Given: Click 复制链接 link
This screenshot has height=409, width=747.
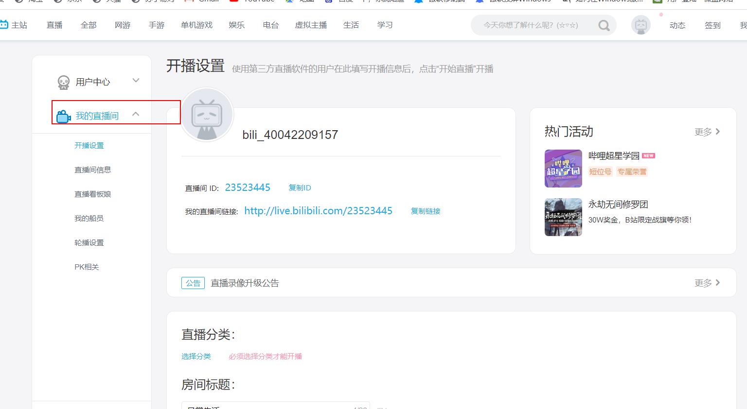Looking at the screenshot, I should tap(426, 211).
